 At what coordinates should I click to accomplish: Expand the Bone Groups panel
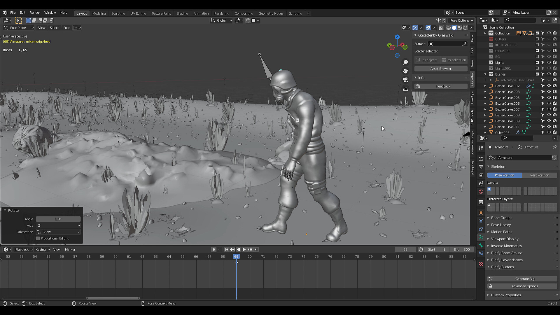[x=501, y=218]
